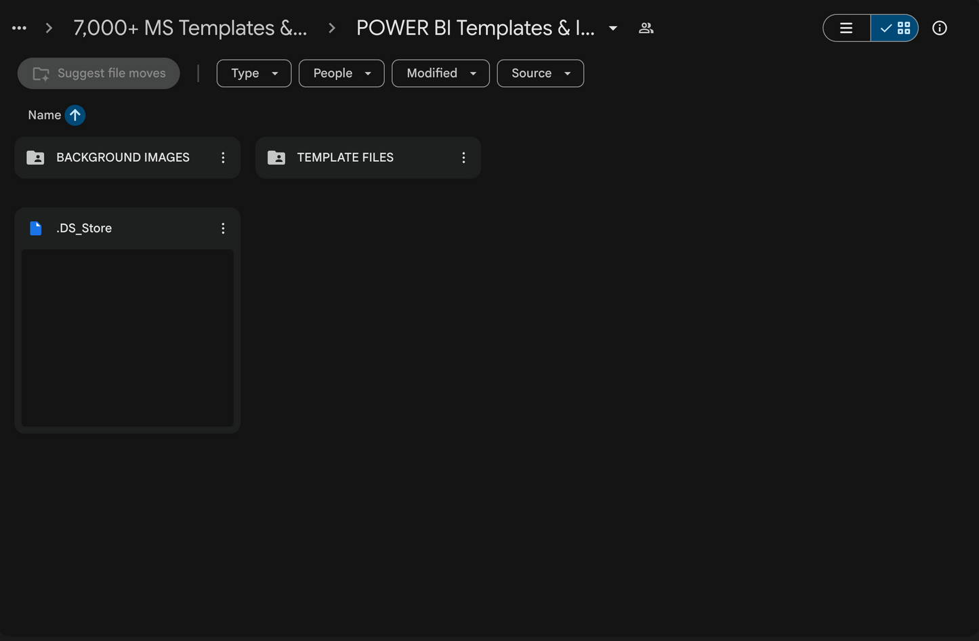Click the .DS_Store preview thumbnail
The image size is (979, 641).
click(x=127, y=337)
